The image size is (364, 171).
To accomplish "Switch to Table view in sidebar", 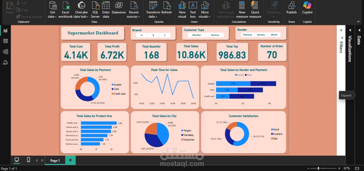I will click(x=5, y=41).
